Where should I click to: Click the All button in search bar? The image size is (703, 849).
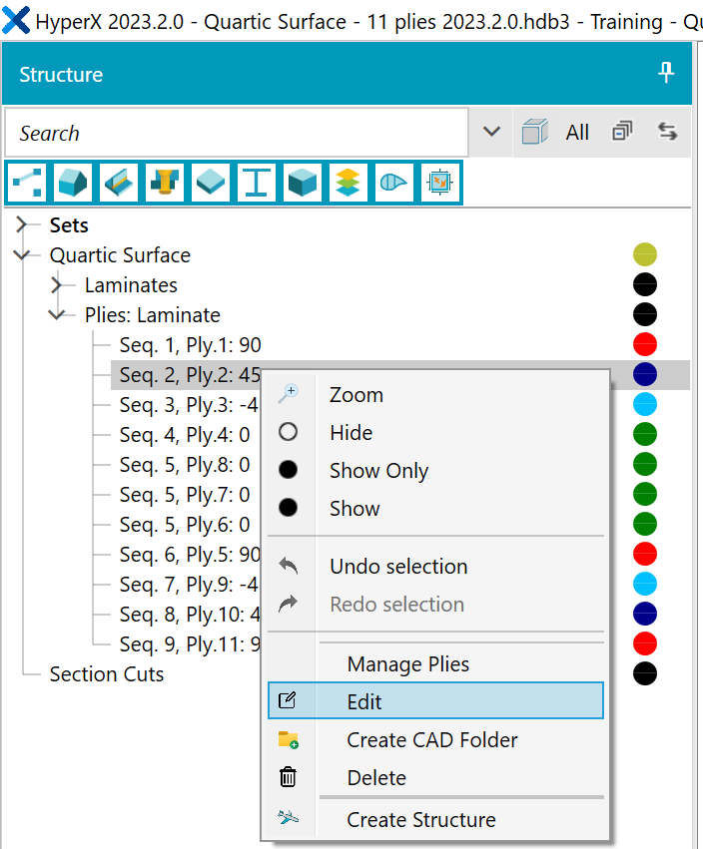(x=577, y=132)
